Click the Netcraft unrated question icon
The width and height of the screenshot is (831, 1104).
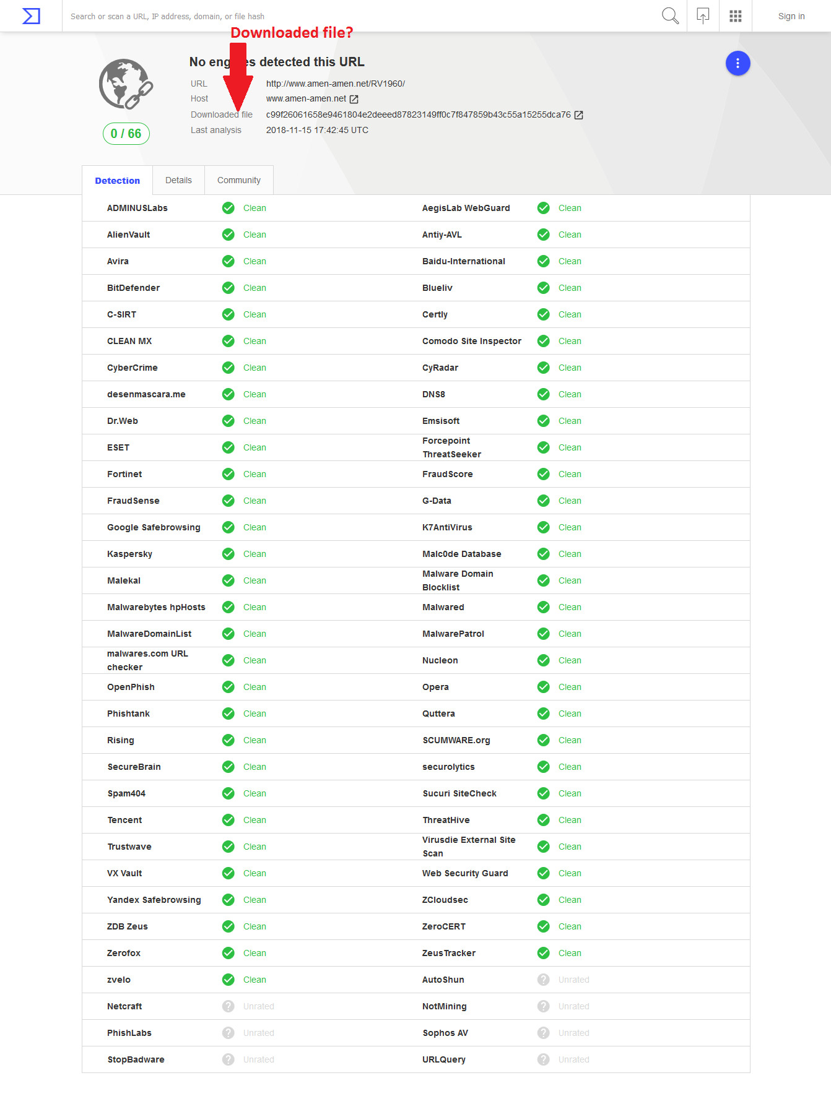[x=228, y=1006]
